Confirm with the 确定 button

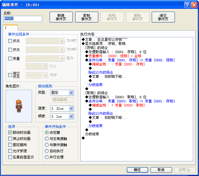click(137, 170)
